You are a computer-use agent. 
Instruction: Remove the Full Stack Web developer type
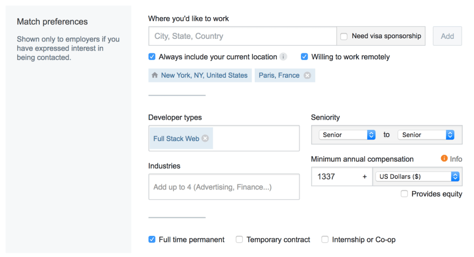[205, 138]
